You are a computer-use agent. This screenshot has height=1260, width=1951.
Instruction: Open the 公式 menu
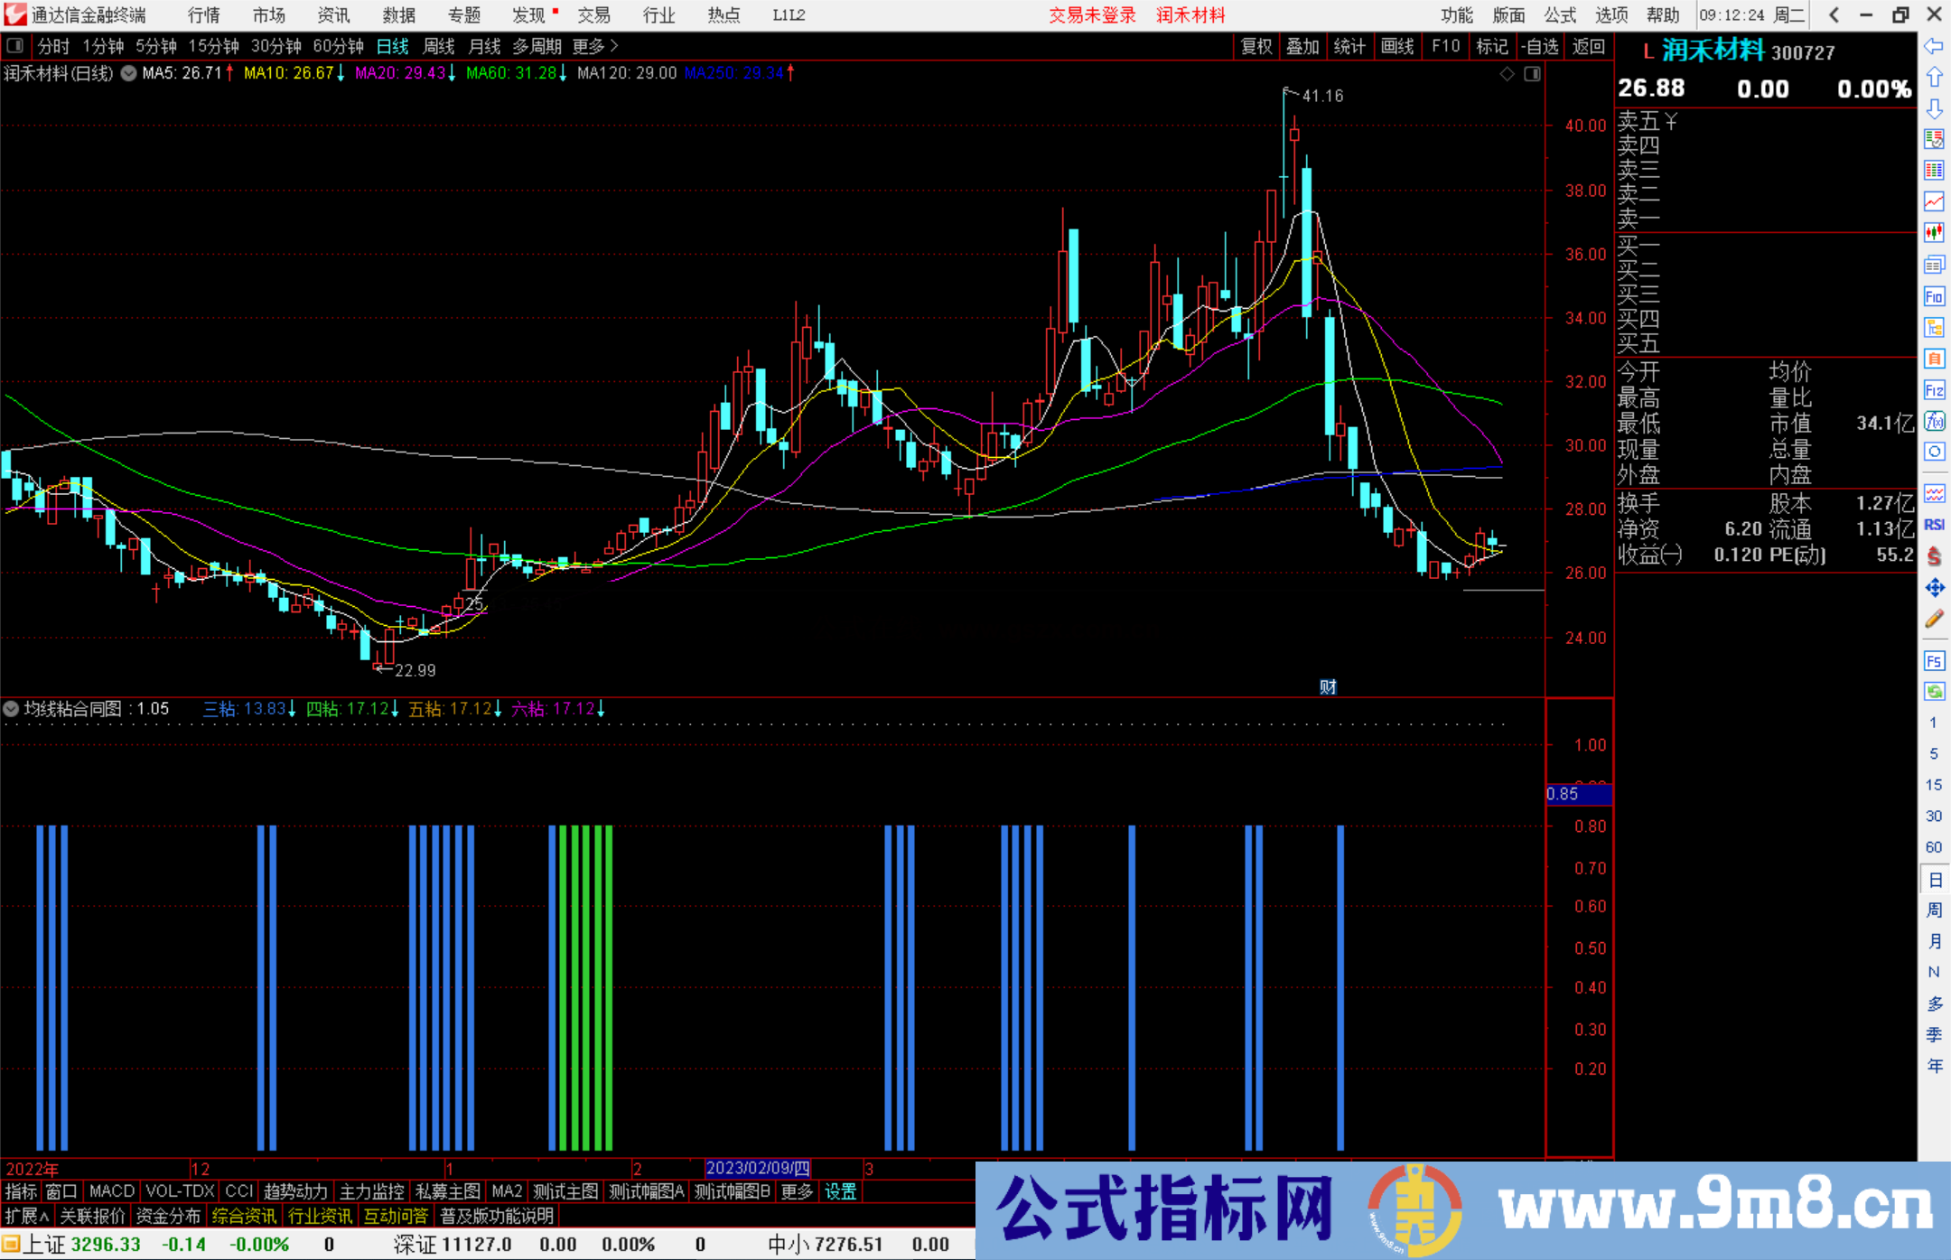[x=1560, y=15]
